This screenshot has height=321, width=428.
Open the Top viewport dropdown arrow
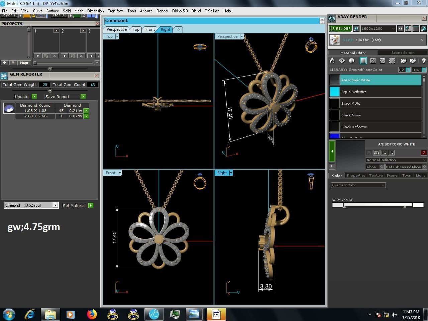(x=117, y=36)
